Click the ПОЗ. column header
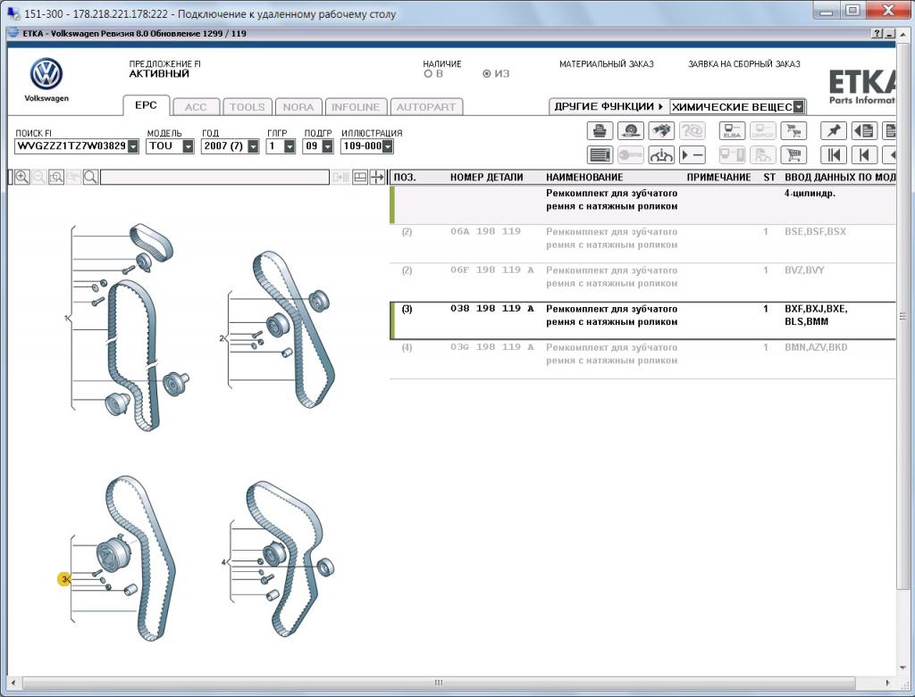 [x=405, y=178]
